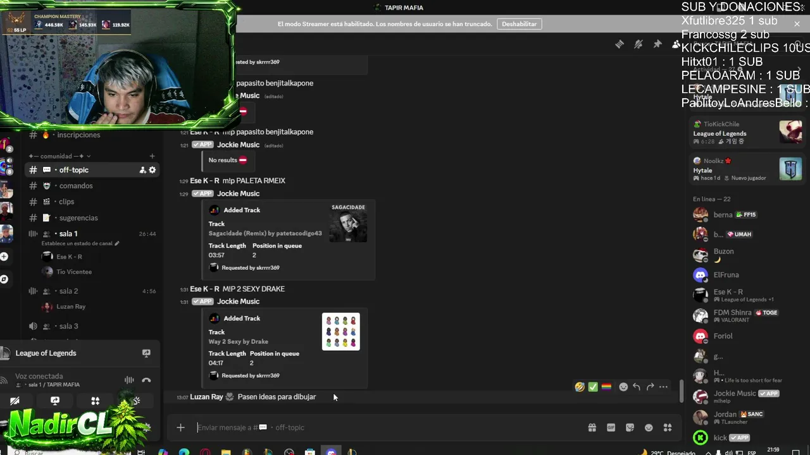The image size is (810, 455).
Task: Toggle noise suppression waveform icon
Action: click(129, 380)
